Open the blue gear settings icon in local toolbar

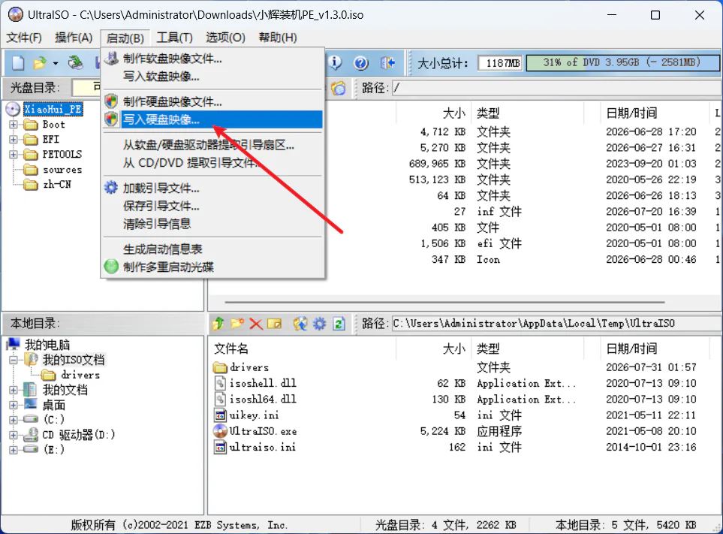click(x=320, y=324)
